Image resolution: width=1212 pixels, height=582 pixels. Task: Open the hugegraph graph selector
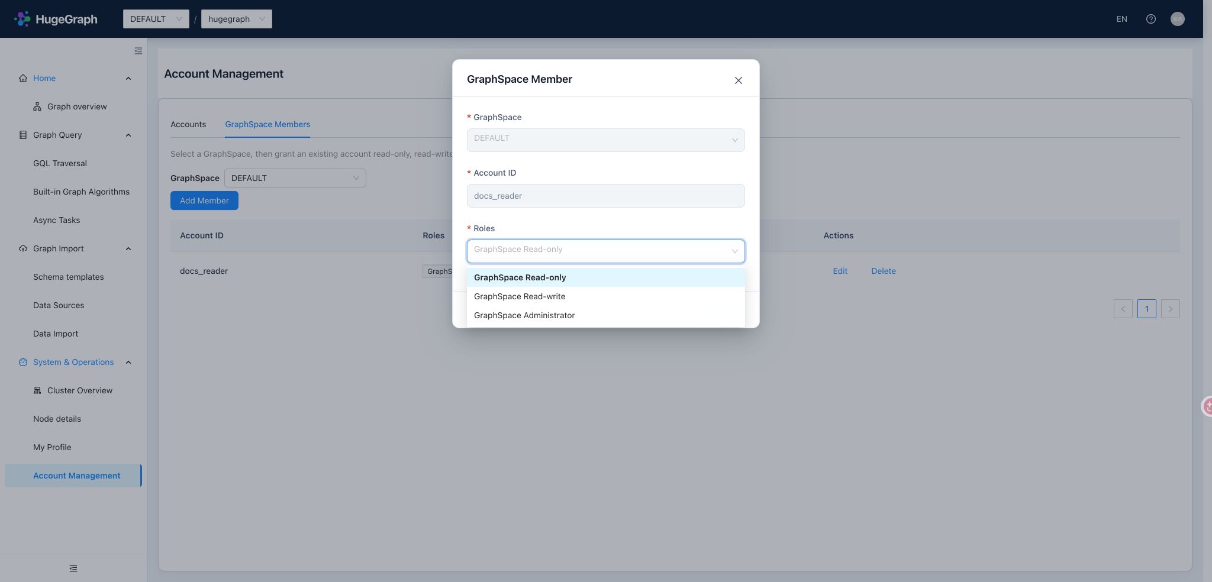[237, 19]
